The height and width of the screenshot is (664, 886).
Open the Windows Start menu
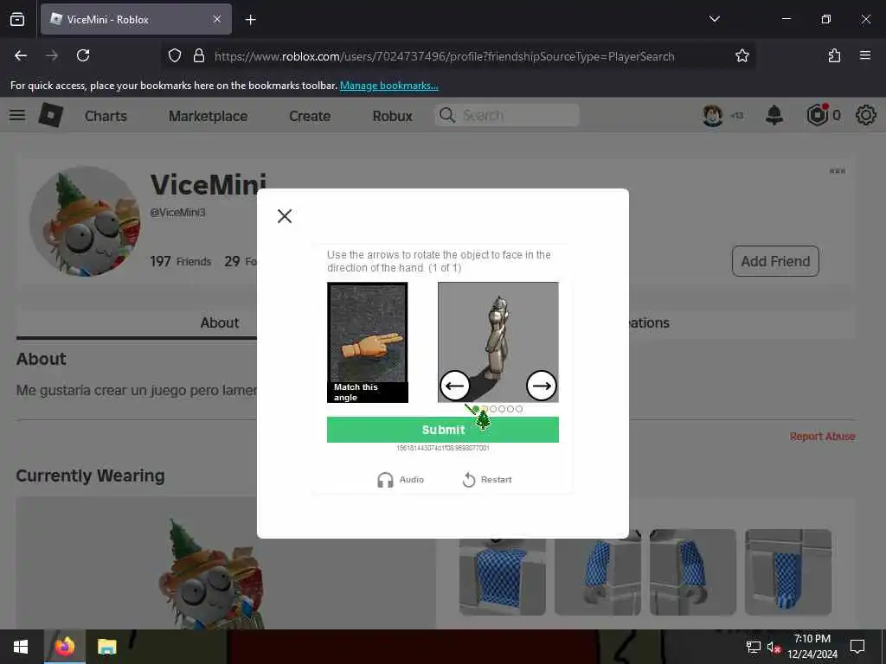pyautogui.click(x=21, y=647)
